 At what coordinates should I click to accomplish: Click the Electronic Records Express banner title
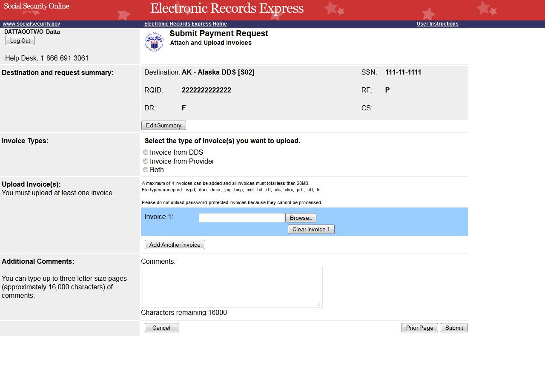[x=227, y=9]
